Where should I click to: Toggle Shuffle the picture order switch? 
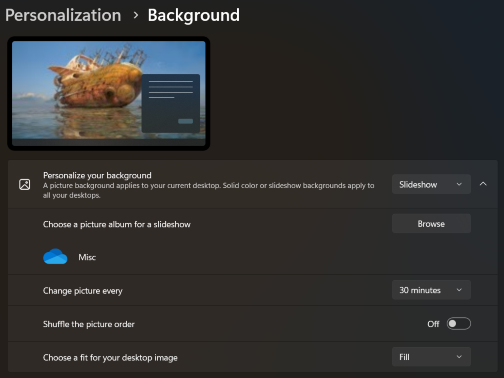459,324
